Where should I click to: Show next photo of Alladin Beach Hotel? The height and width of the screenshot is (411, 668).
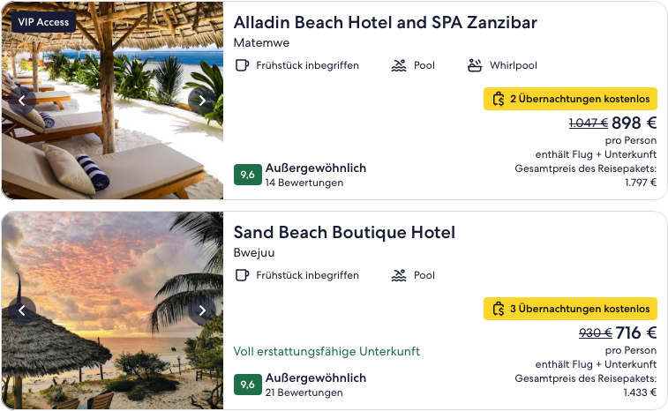pos(202,100)
